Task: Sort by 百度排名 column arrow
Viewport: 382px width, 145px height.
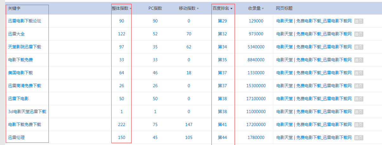Action: 231,9
